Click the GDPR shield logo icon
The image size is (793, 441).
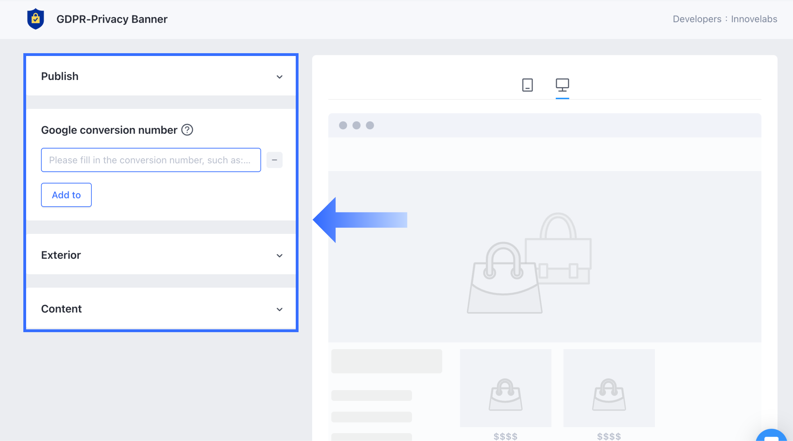[35, 19]
